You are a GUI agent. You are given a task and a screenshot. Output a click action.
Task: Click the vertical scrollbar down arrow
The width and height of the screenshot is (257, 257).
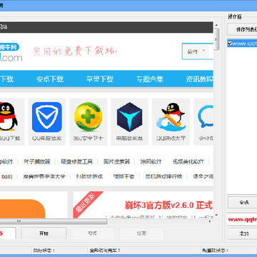click(216, 215)
